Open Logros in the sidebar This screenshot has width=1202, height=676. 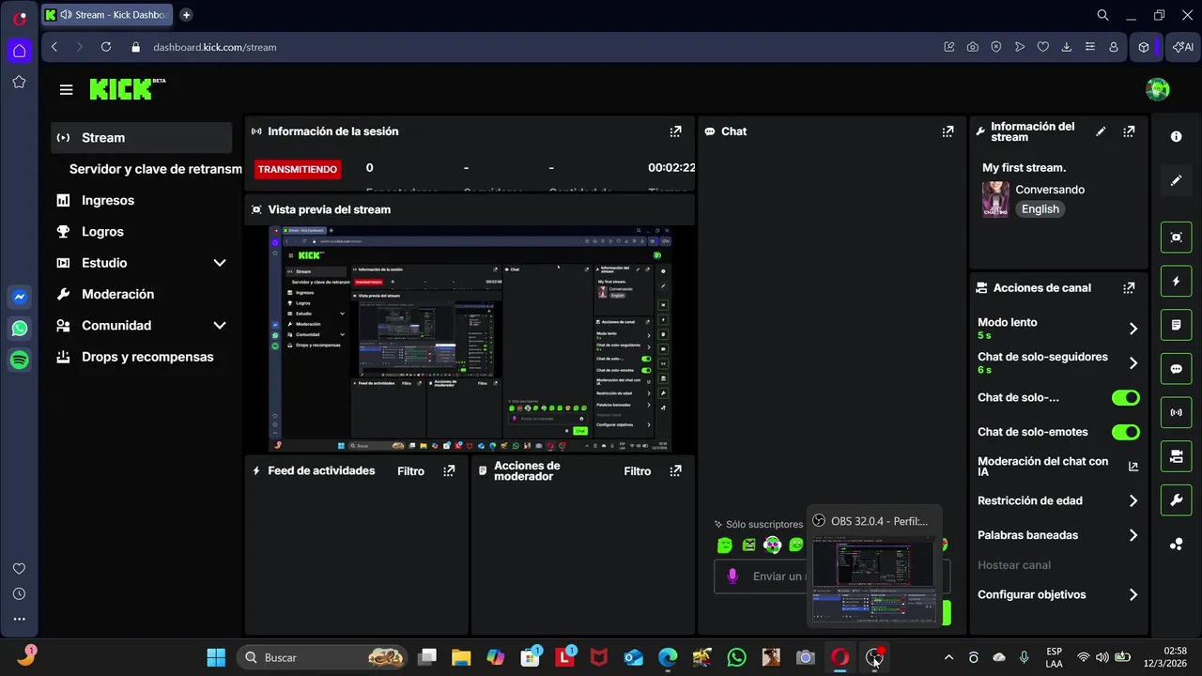[142, 231]
